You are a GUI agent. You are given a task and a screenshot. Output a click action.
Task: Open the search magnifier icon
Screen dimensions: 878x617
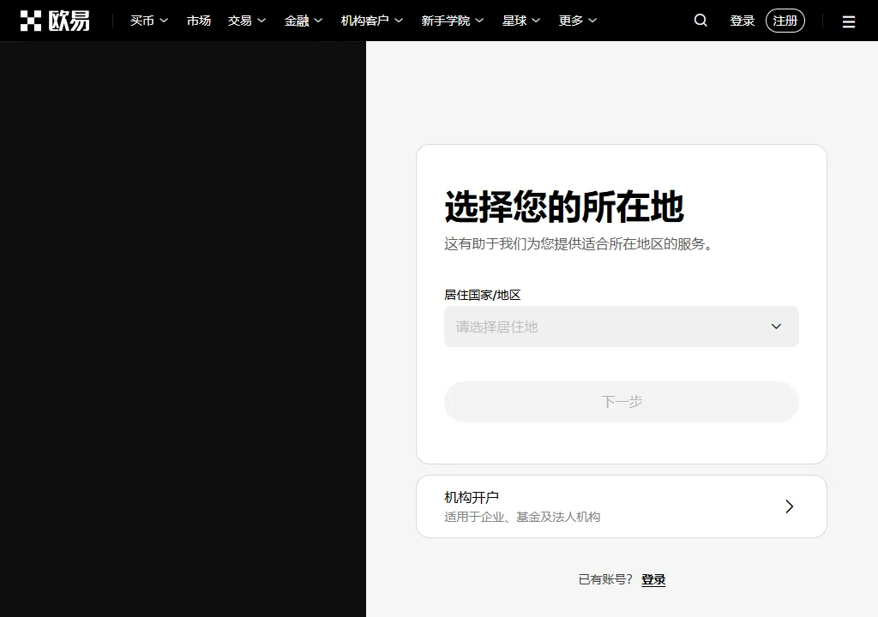(x=701, y=21)
